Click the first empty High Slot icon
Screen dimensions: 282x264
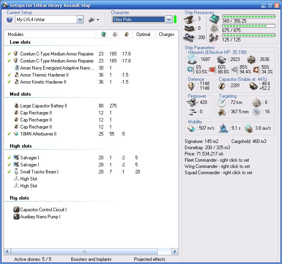coord(16,178)
